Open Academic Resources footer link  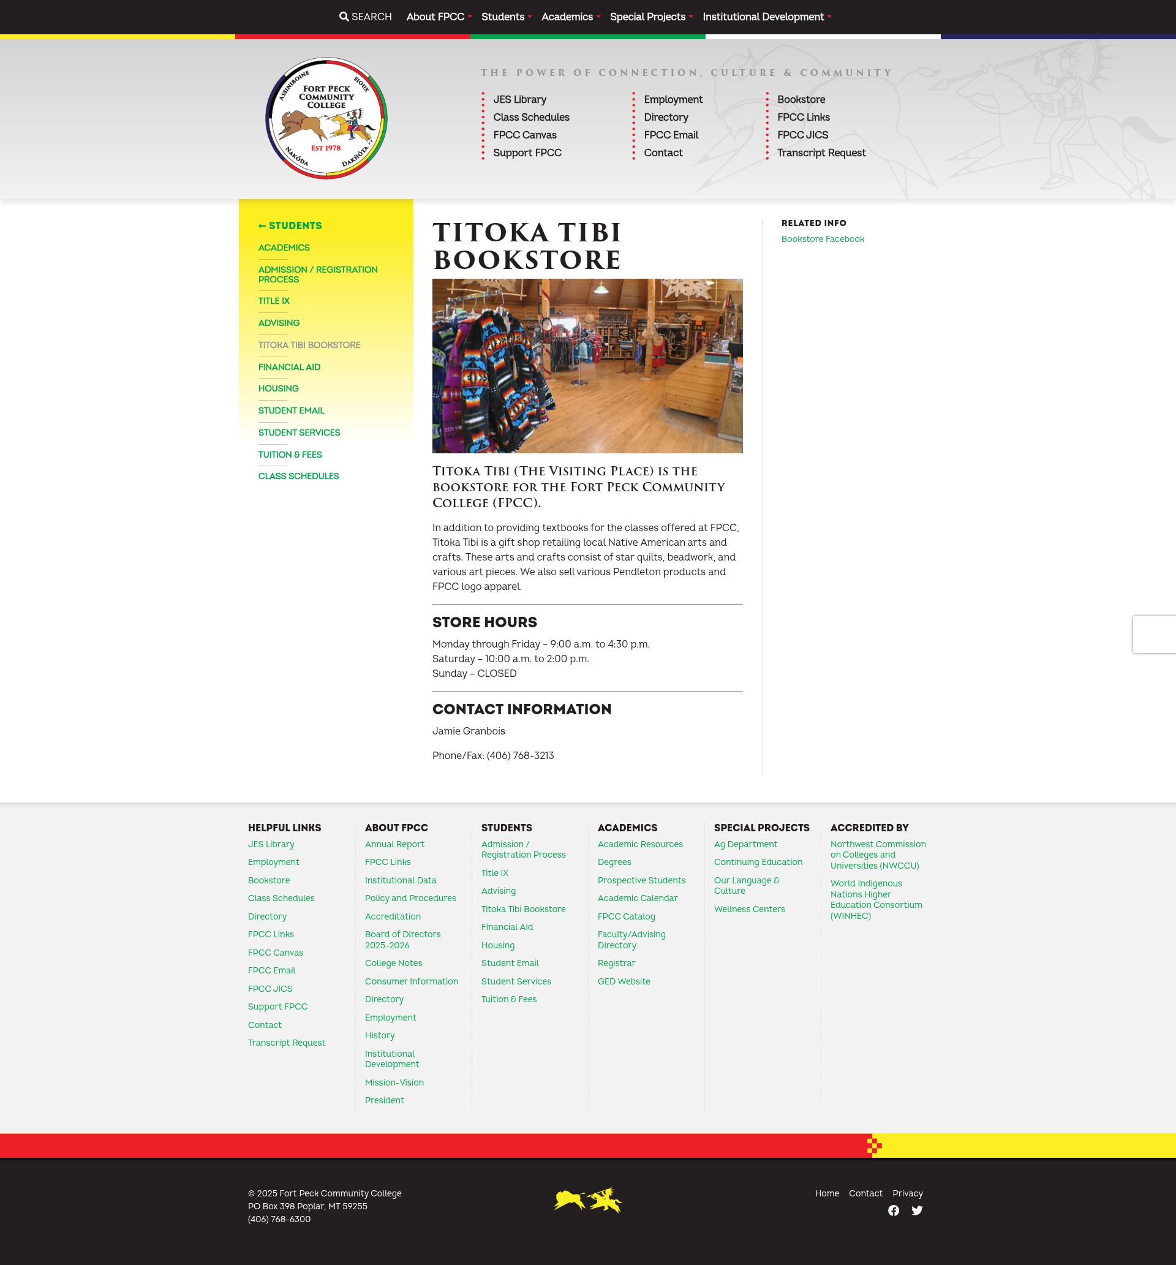point(639,844)
